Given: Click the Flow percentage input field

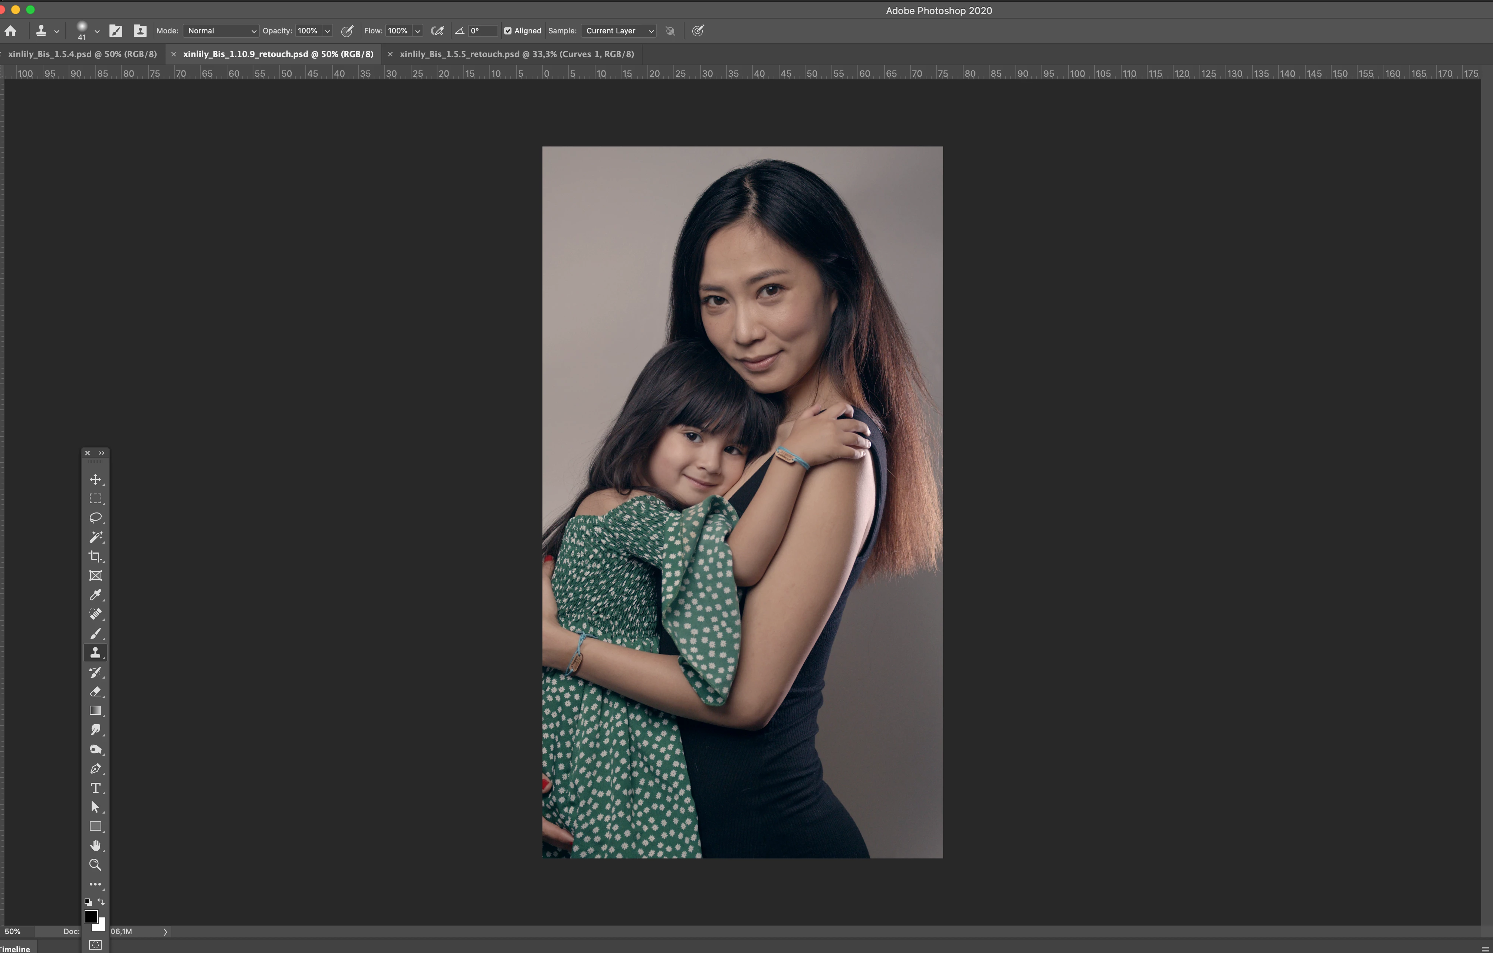Looking at the screenshot, I should (398, 31).
